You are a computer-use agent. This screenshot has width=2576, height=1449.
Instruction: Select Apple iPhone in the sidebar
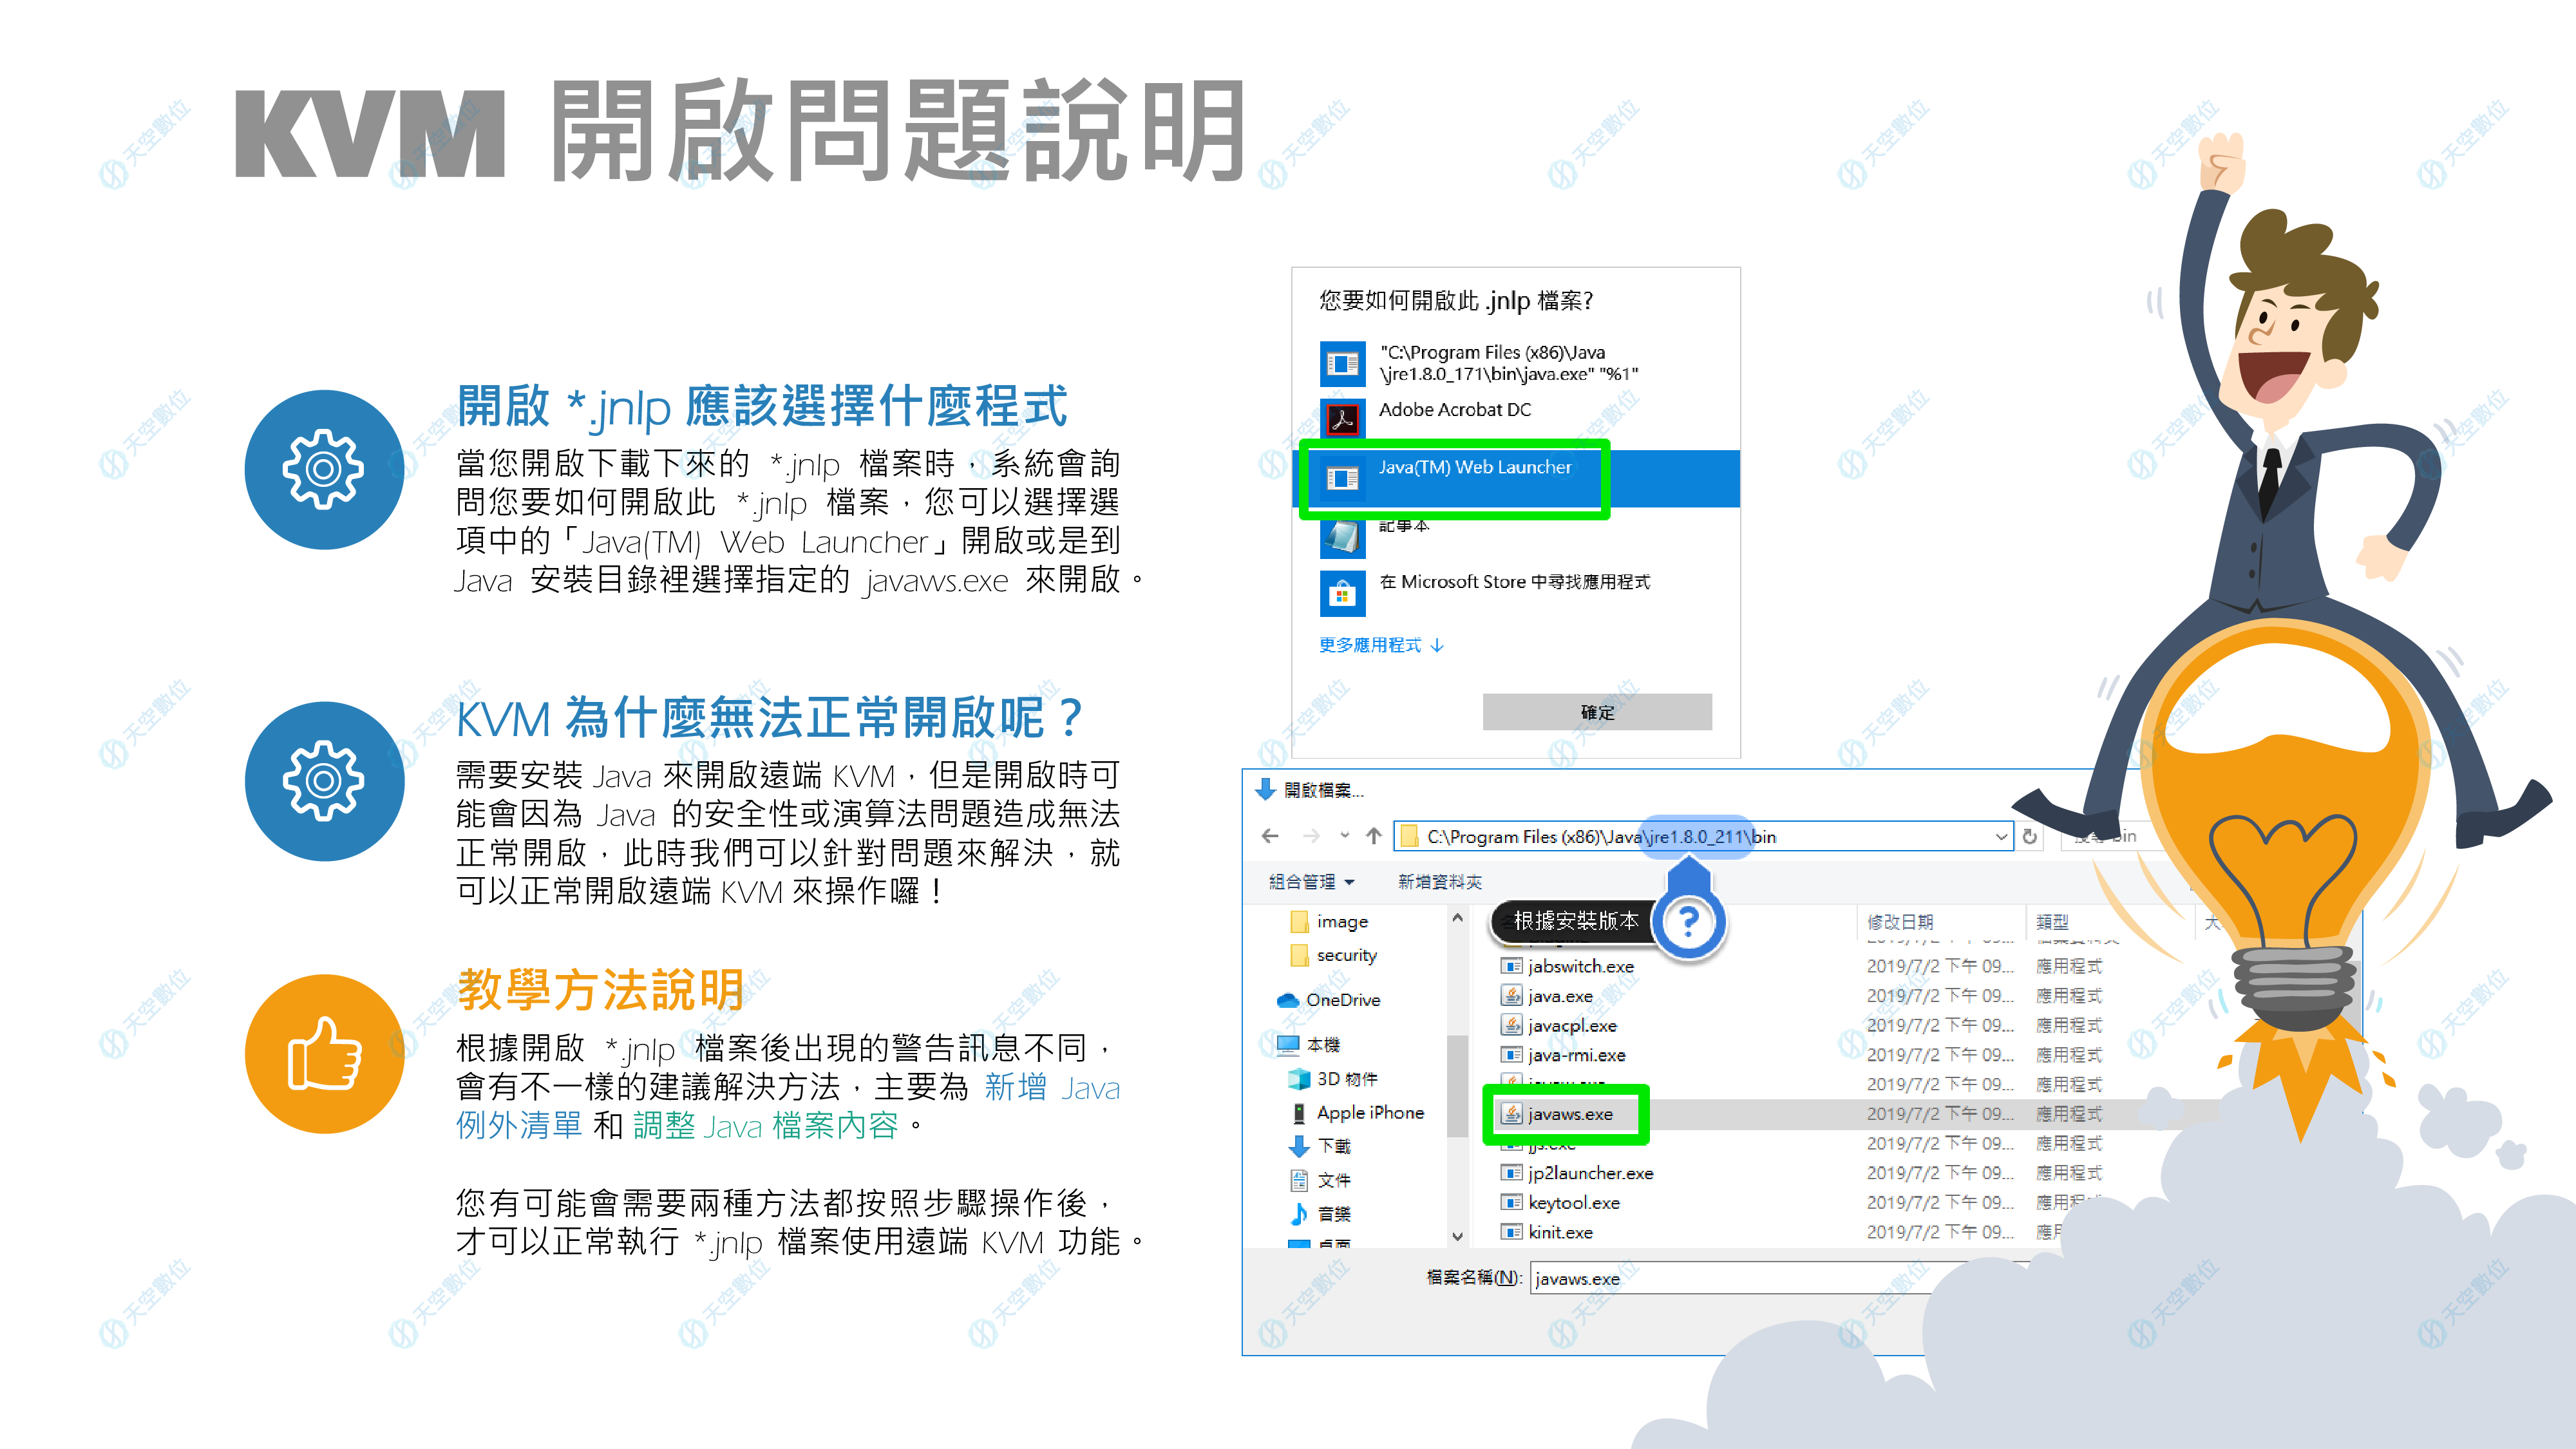click(x=1370, y=1112)
